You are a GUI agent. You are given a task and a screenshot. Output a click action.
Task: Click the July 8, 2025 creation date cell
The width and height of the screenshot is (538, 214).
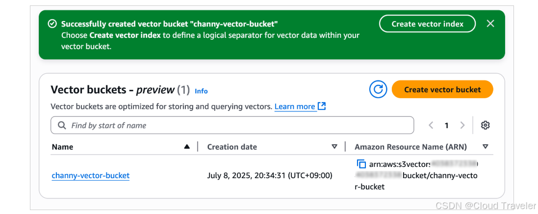click(270, 176)
